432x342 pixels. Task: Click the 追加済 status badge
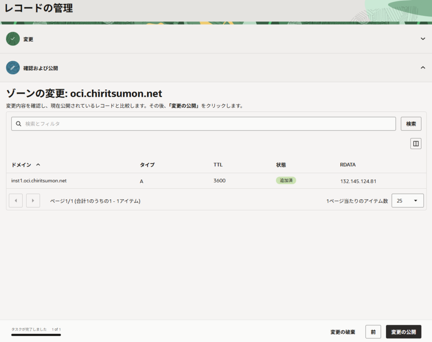click(286, 181)
